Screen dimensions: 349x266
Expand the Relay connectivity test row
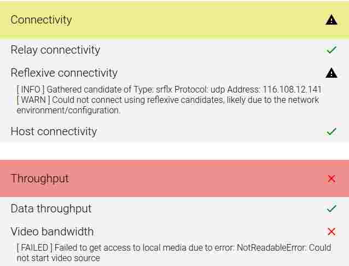coord(174,50)
